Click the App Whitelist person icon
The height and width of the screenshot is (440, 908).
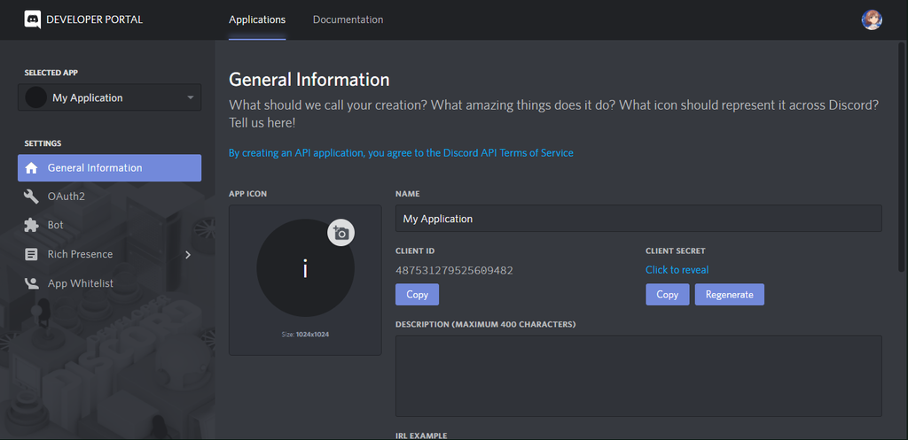(x=31, y=283)
